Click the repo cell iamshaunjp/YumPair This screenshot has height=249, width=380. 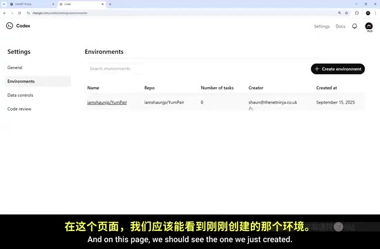pyautogui.click(x=164, y=102)
